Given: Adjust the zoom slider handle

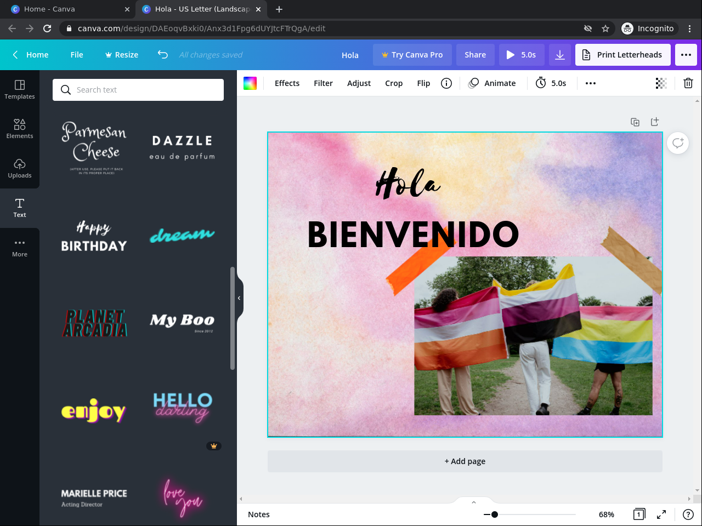Looking at the screenshot, I should pyautogui.click(x=495, y=514).
